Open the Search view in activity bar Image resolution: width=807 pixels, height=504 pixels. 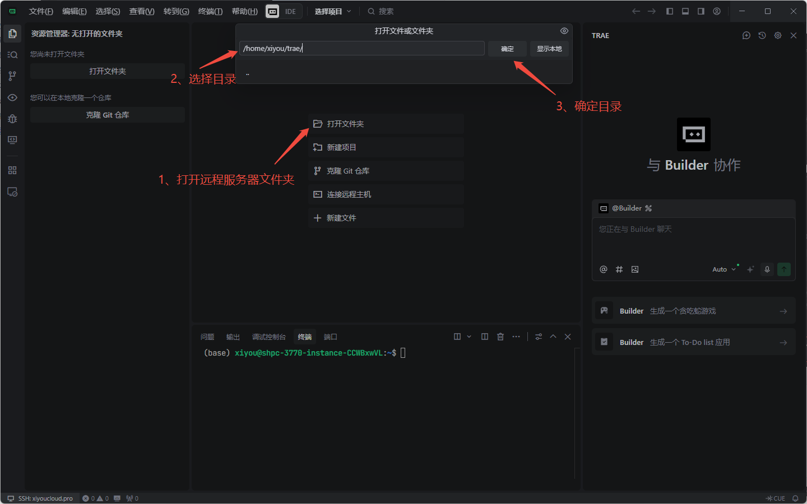pos(12,55)
